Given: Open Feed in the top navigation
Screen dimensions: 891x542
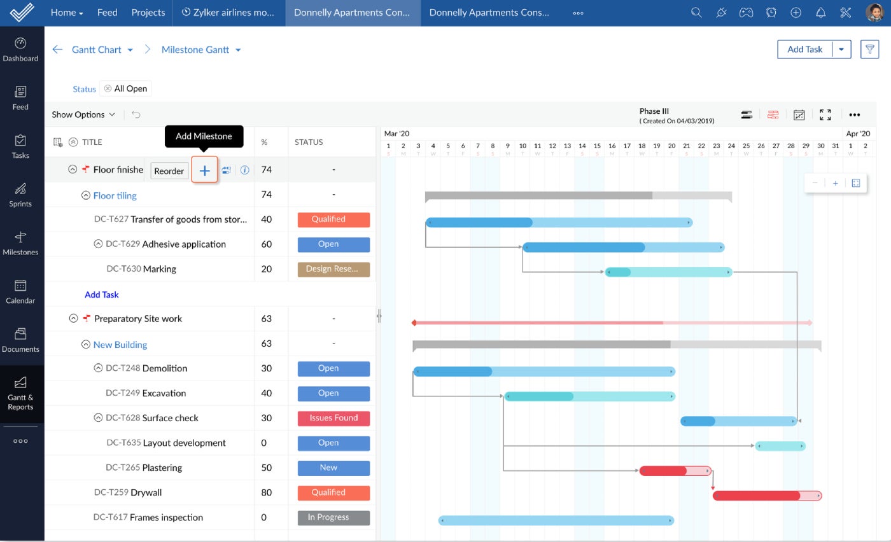Looking at the screenshot, I should click(107, 13).
